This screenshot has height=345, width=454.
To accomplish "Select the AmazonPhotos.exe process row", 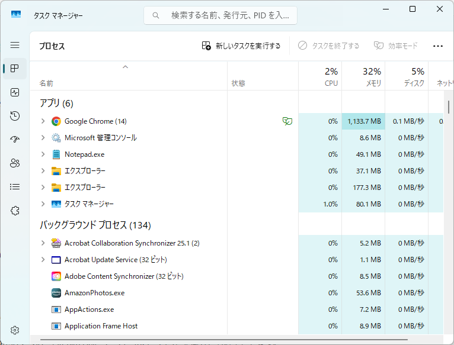I will [94, 293].
